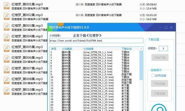Enable the 启用选集 checkbox
185x111 pixels.
(x=153, y=75)
